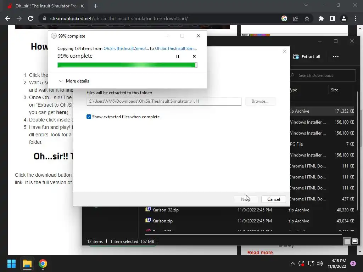This screenshot has height=272, width=363.
Task: Open Chrome three-dot menu
Action: pyautogui.click(x=355, y=18)
